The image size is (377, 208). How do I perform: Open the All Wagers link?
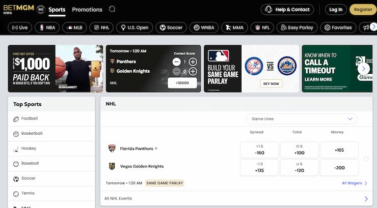(x=355, y=183)
